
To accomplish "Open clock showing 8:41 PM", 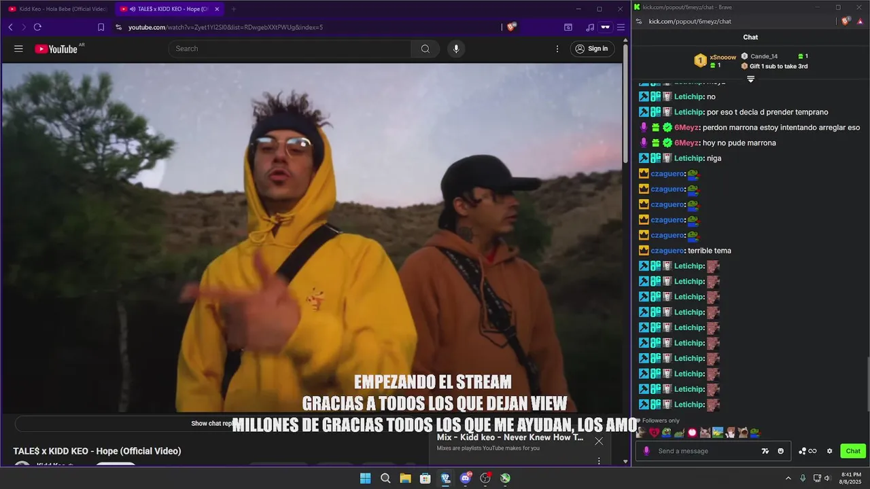I will (850, 478).
